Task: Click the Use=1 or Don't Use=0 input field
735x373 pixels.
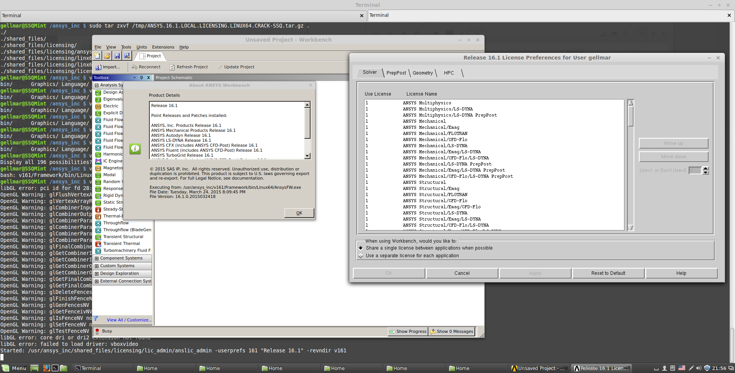Action: [x=695, y=170]
